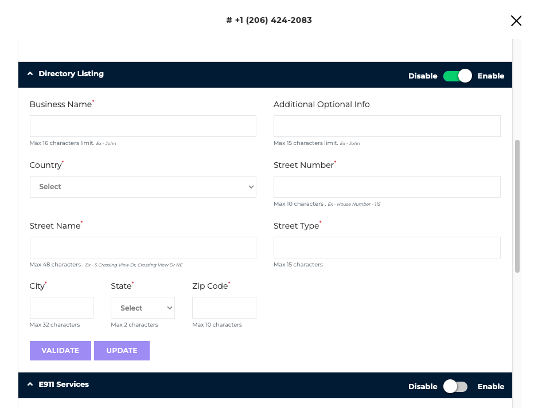538x408 pixels.
Task: Click the Directory Listing section title
Action: (x=71, y=74)
